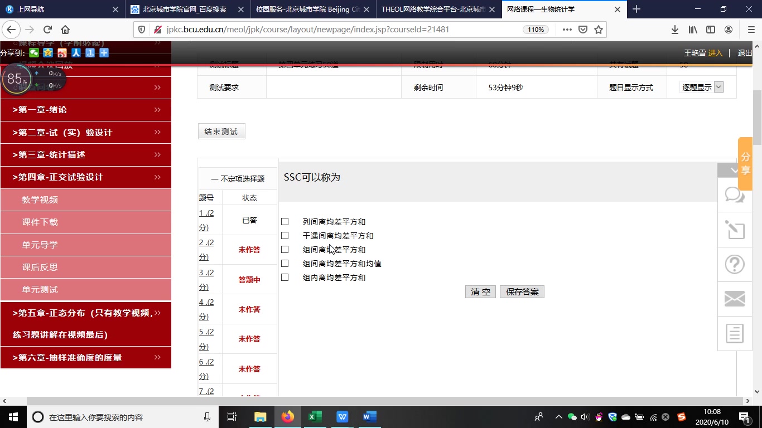The image size is (762, 428).
Task: Switch to 北京城市学院官网 search tab
Action: pos(187,9)
